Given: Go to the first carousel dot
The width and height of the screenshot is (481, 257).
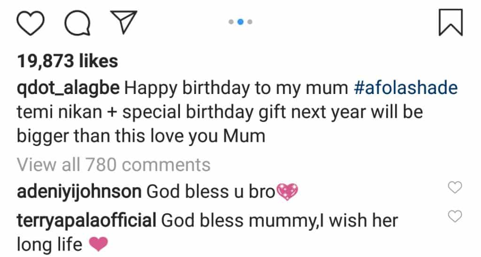Looking at the screenshot, I should [231, 22].
